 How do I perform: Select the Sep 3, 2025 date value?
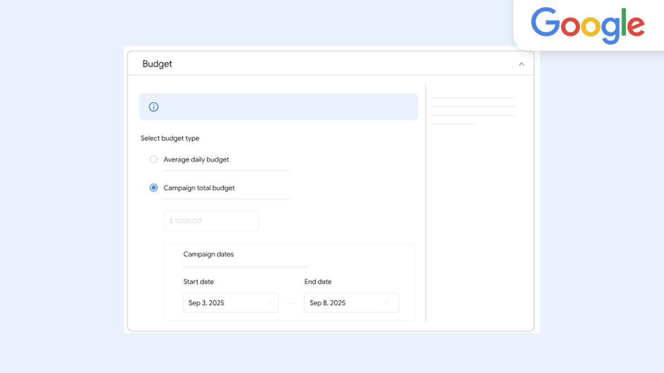(206, 302)
